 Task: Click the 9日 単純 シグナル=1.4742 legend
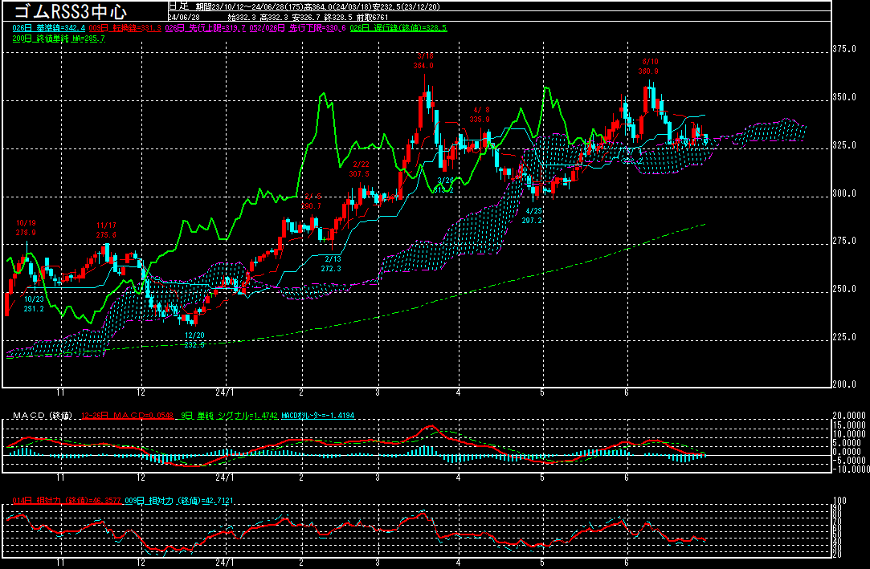tap(229, 416)
